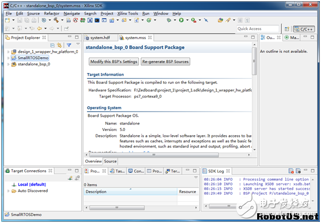
Task: Open the Xilinx Tools menu
Action: [x=128, y=13]
